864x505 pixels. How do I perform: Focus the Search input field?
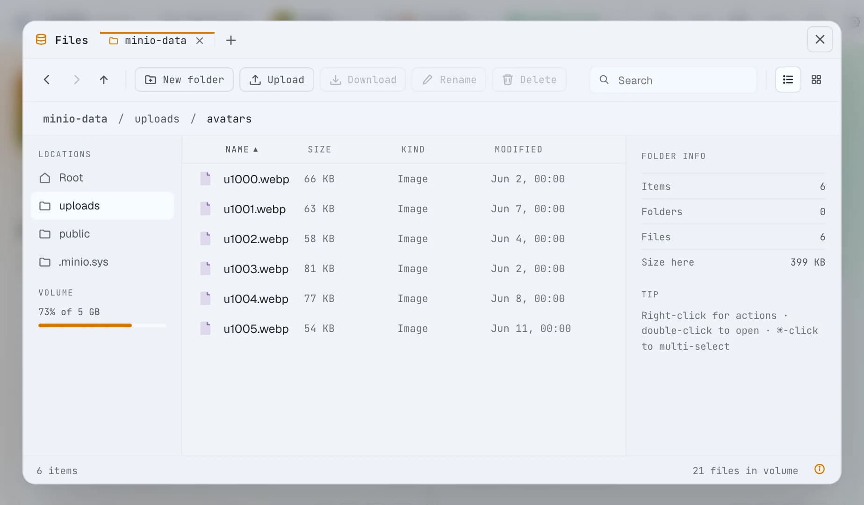(673, 80)
